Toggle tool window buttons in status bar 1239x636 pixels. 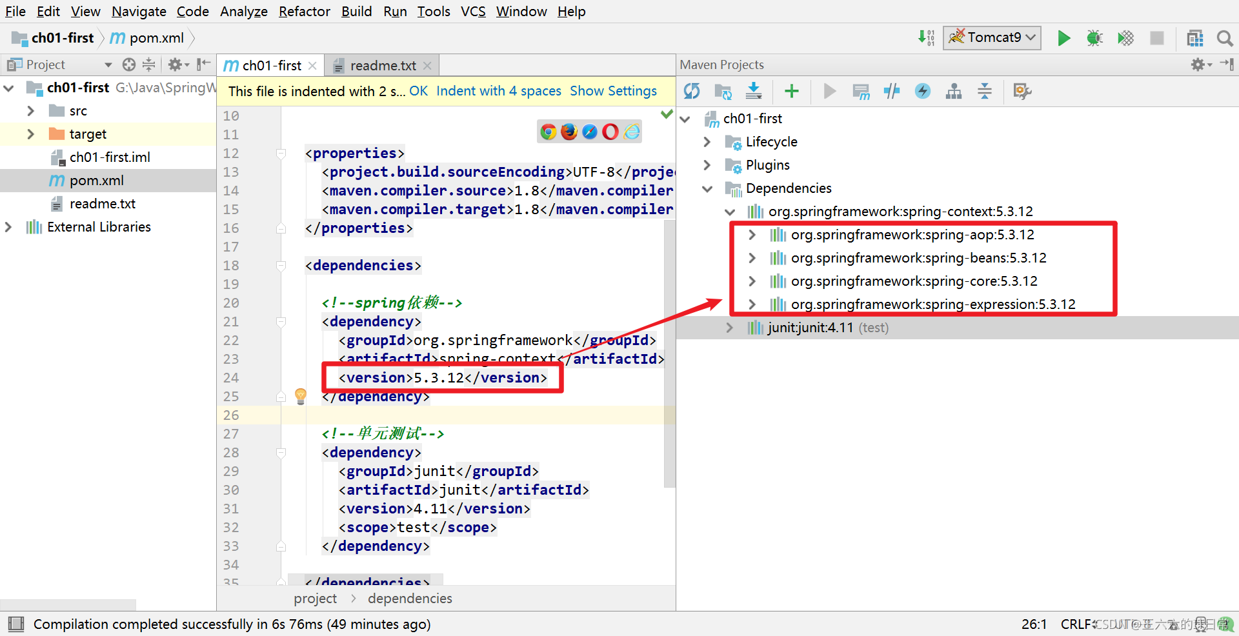[x=16, y=624]
